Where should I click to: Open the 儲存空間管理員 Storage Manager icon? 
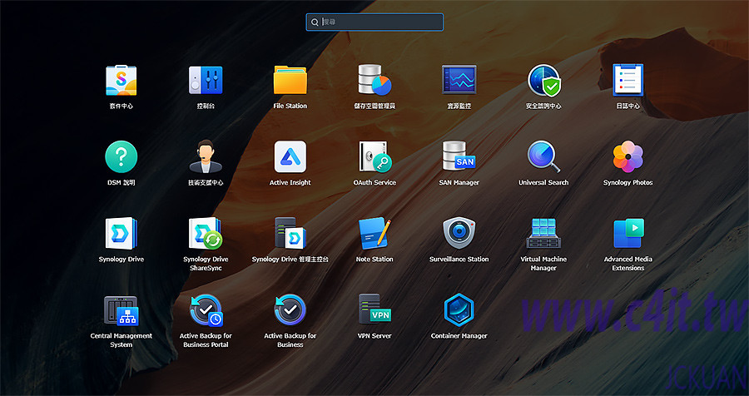coord(374,80)
